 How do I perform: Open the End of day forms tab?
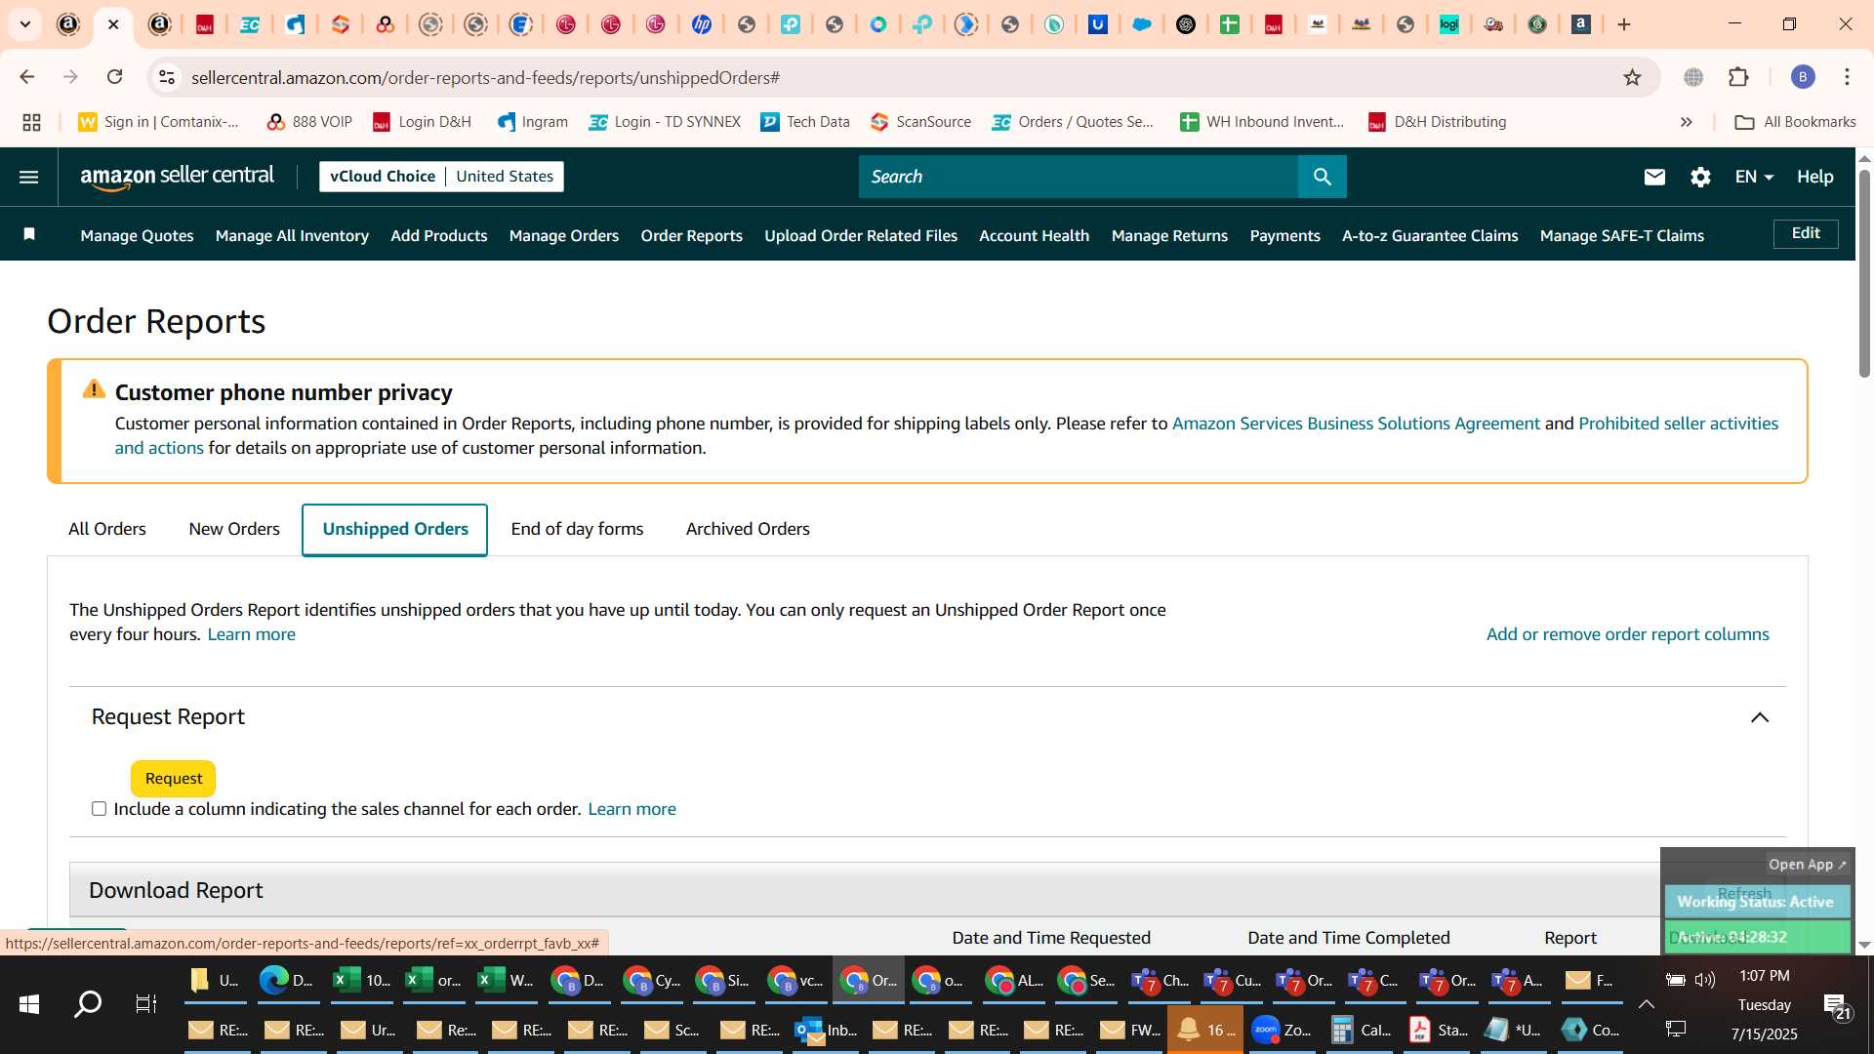(x=577, y=529)
